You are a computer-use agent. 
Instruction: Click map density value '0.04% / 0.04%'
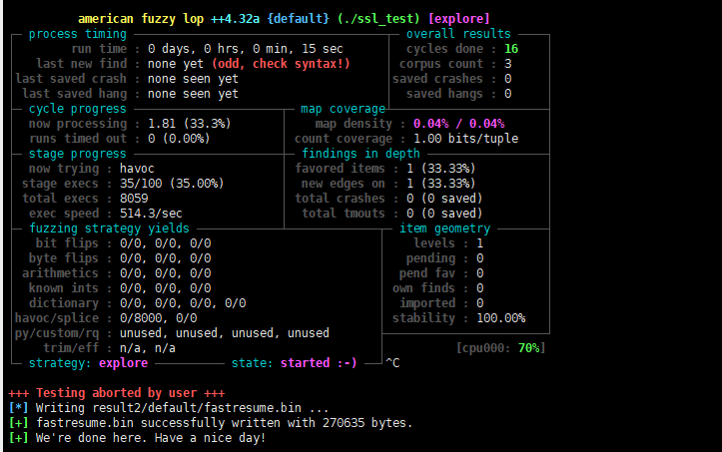459,124
